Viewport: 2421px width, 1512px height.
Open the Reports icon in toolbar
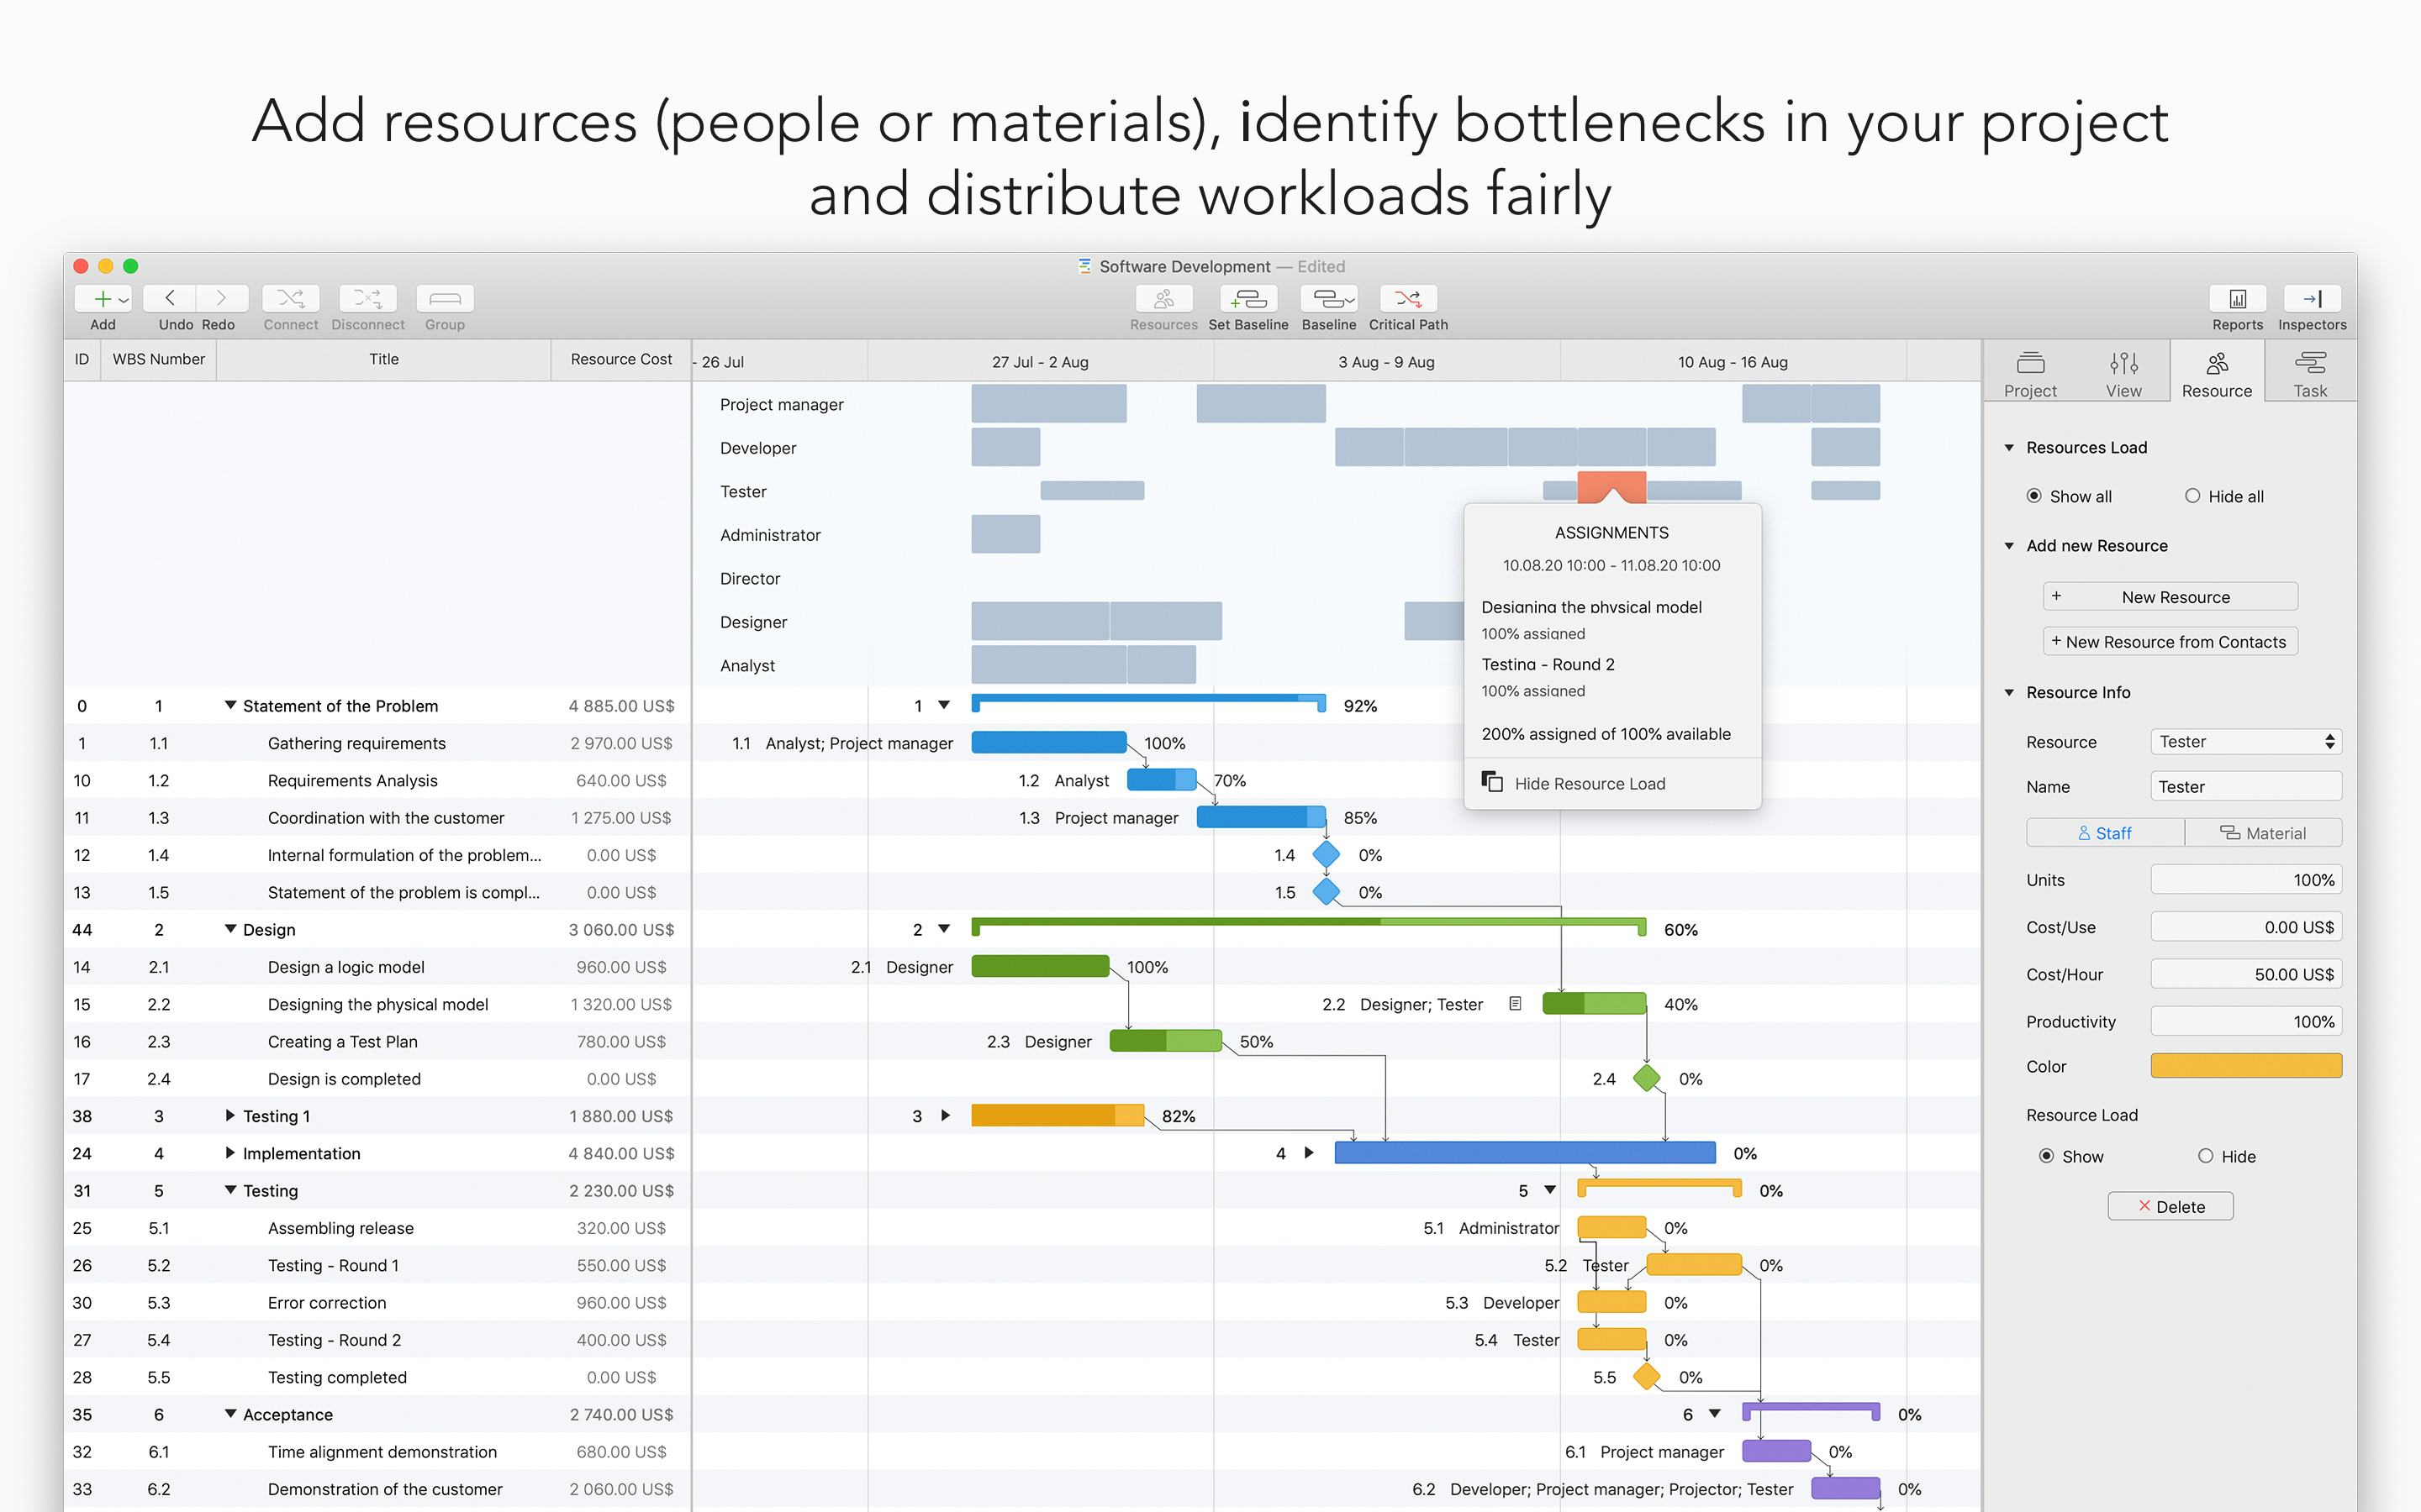tap(2237, 298)
